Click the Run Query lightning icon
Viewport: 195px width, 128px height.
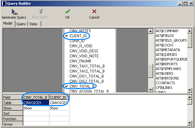(41, 12)
